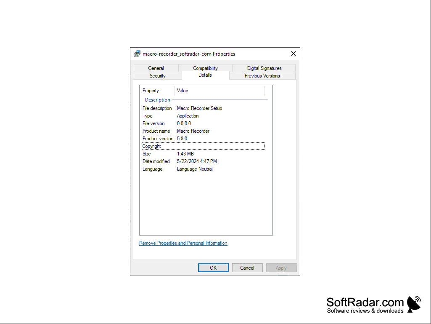Select the Date modified row
Image resolution: width=431 pixels, height=324 pixels.
pyautogui.click(x=203, y=161)
